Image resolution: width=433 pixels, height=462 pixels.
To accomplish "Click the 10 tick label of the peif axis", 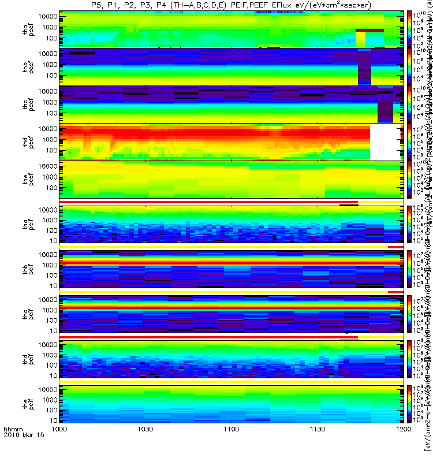I will (54, 420).
